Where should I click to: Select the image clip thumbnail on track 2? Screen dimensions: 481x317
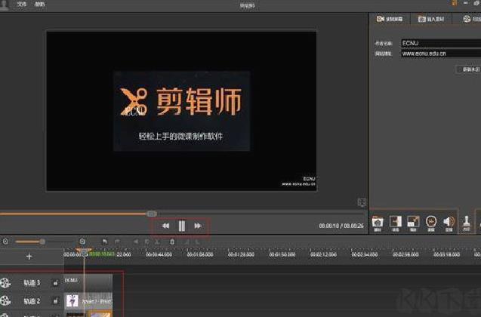coord(72,300)
